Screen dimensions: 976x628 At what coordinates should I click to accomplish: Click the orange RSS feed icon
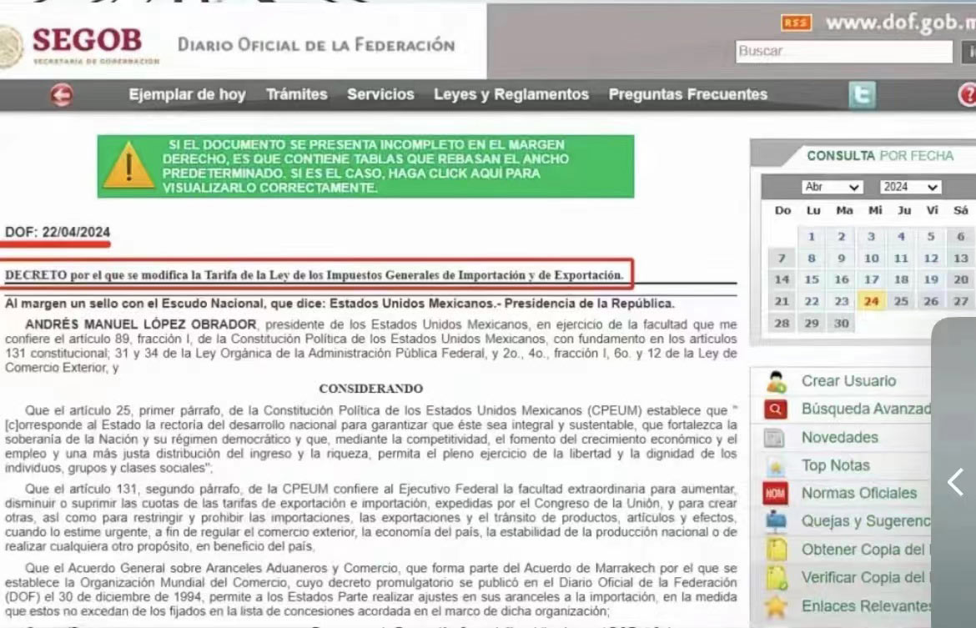coord(796,23)
